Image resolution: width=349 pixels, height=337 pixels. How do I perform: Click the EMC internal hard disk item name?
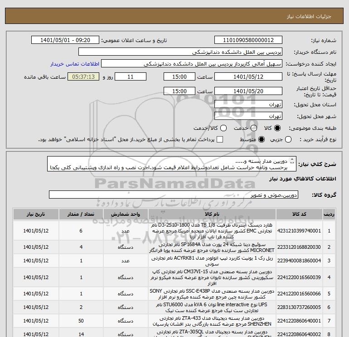point(212,231)
